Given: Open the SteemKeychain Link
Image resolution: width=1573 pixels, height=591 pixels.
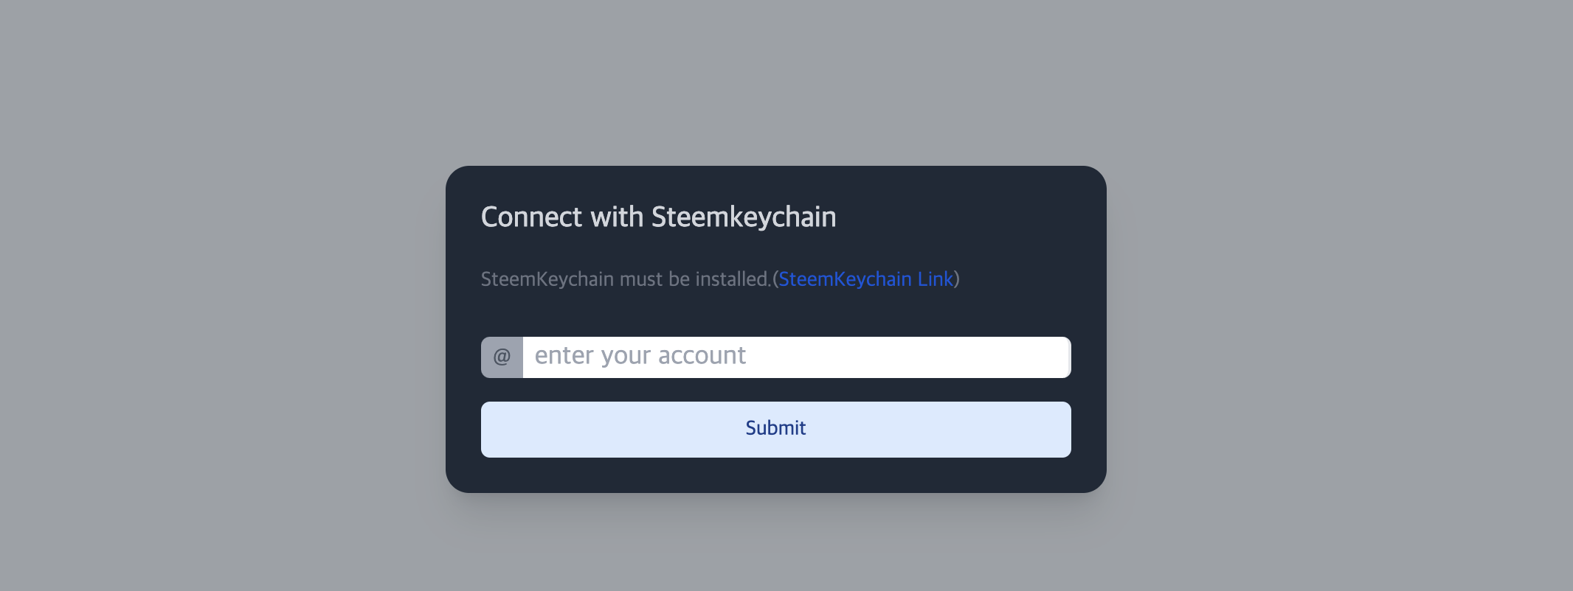Looking at the screenshot, I should tap(865, 279).
